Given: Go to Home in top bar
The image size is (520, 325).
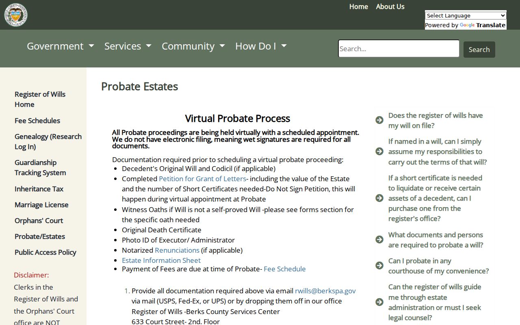Looking at the screenshot, I should coord(359,6).
